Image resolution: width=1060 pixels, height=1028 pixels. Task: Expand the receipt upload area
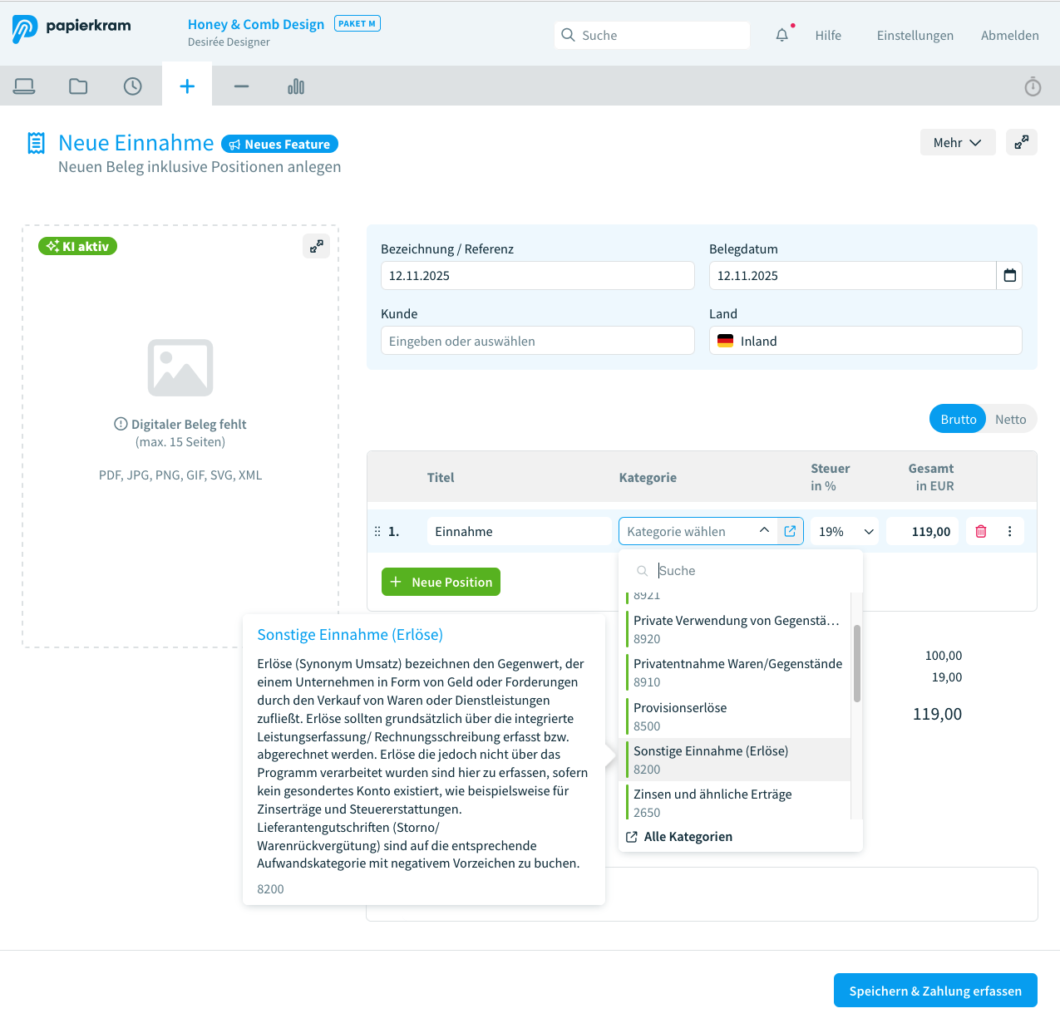pyautogui.click(x=316, y=246)
